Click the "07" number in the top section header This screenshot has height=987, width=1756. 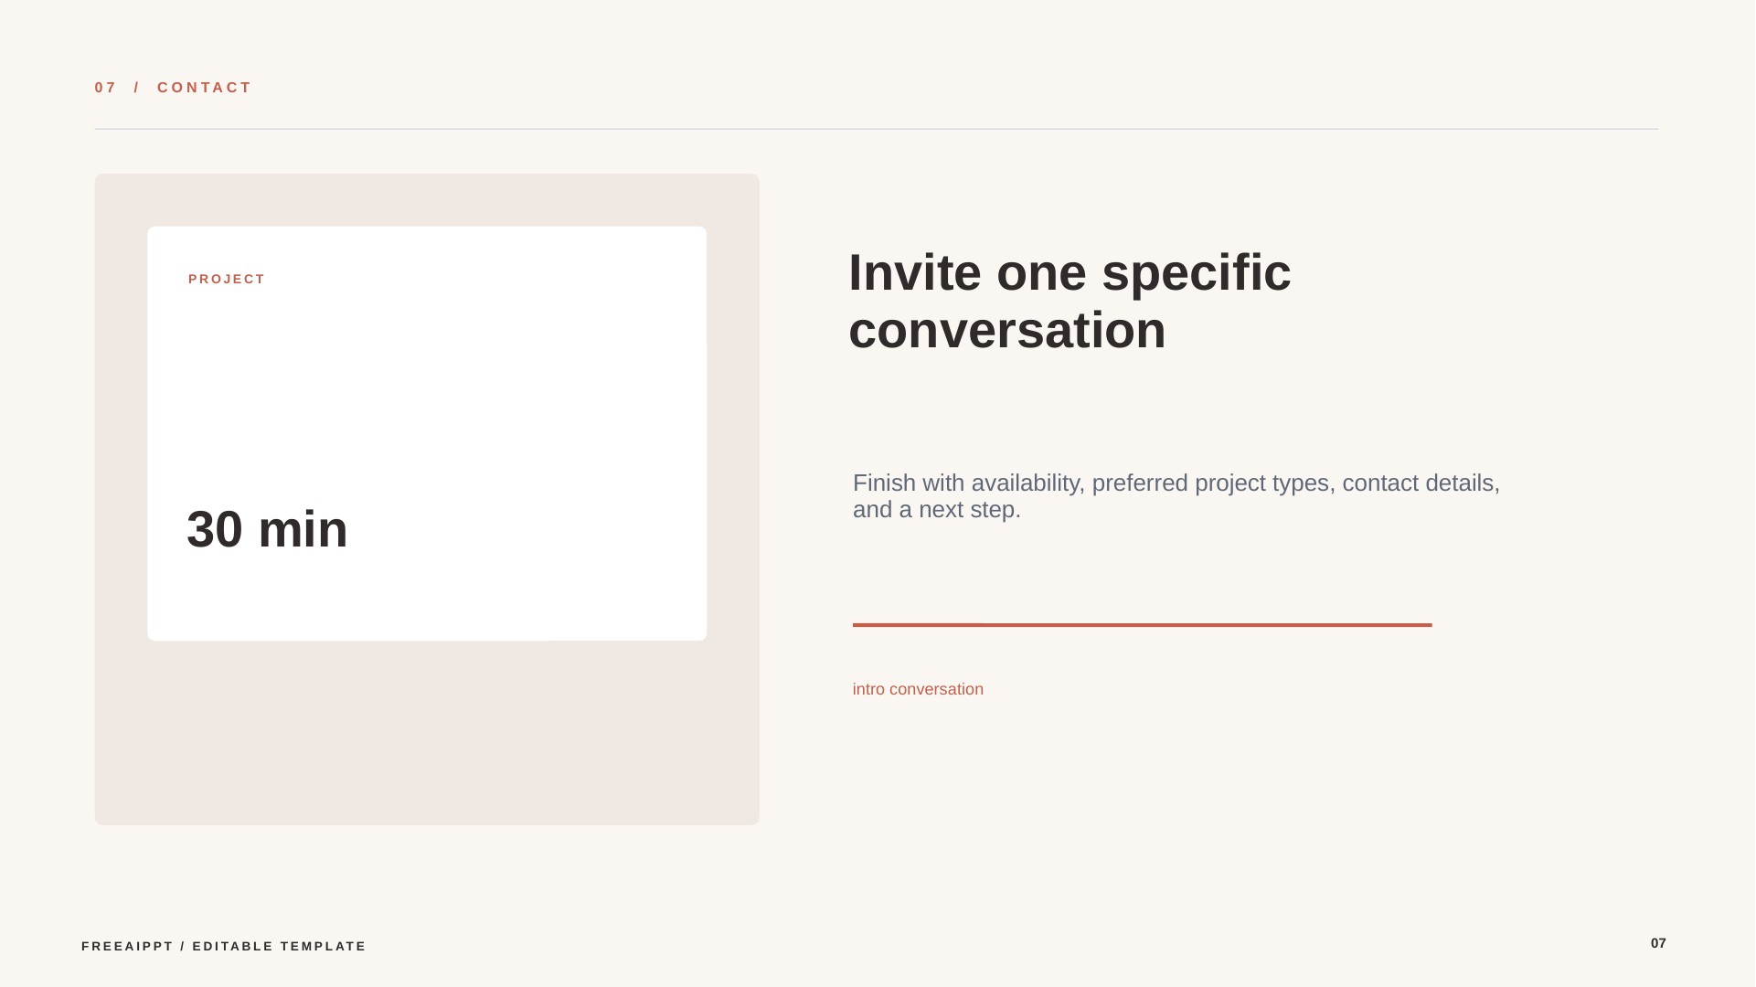[x=106, y=88]
